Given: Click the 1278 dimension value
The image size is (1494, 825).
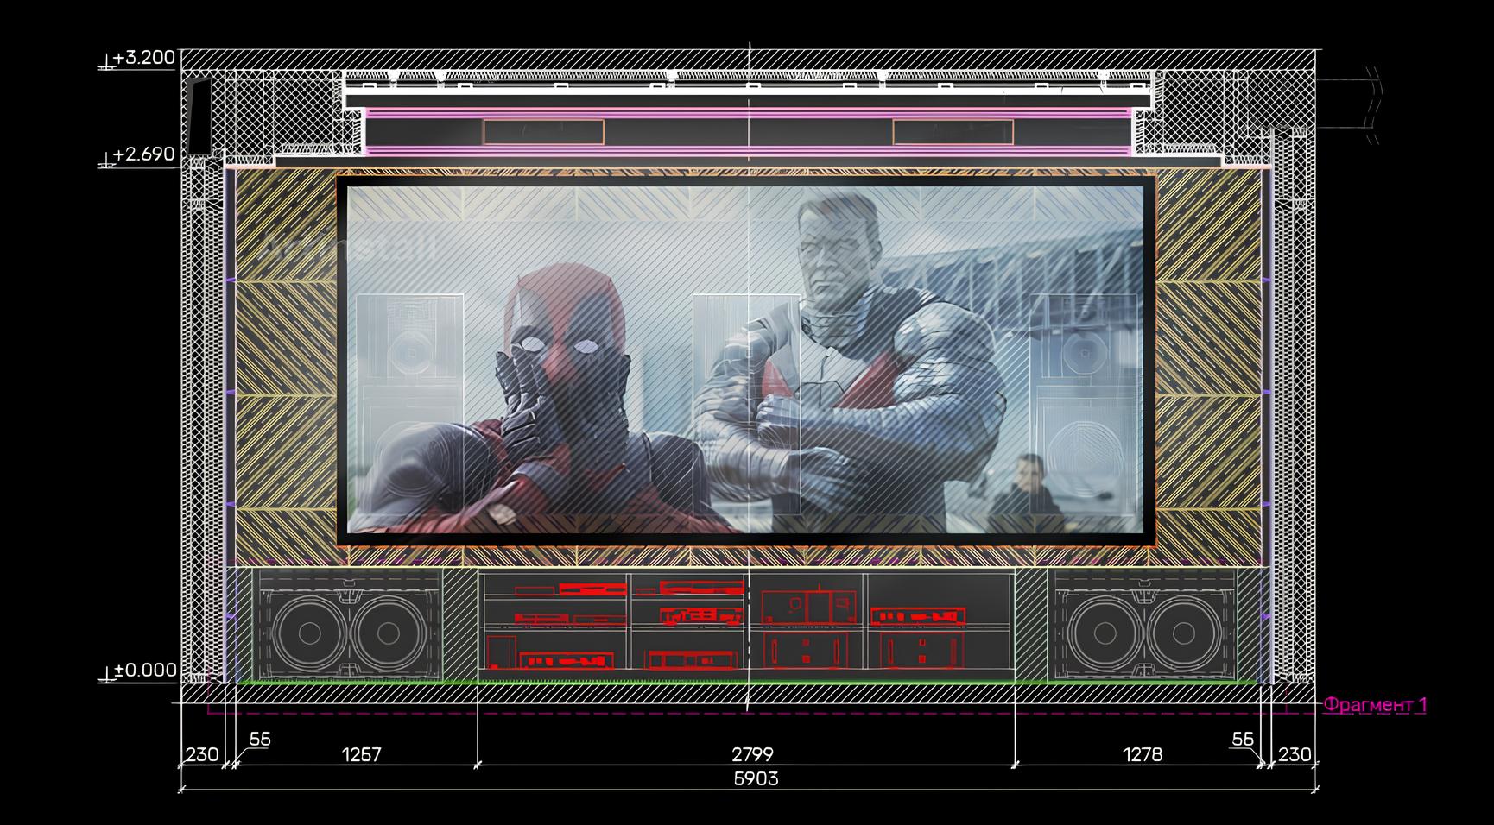Looking at the screenshot, I should [x=1142, y=754].
